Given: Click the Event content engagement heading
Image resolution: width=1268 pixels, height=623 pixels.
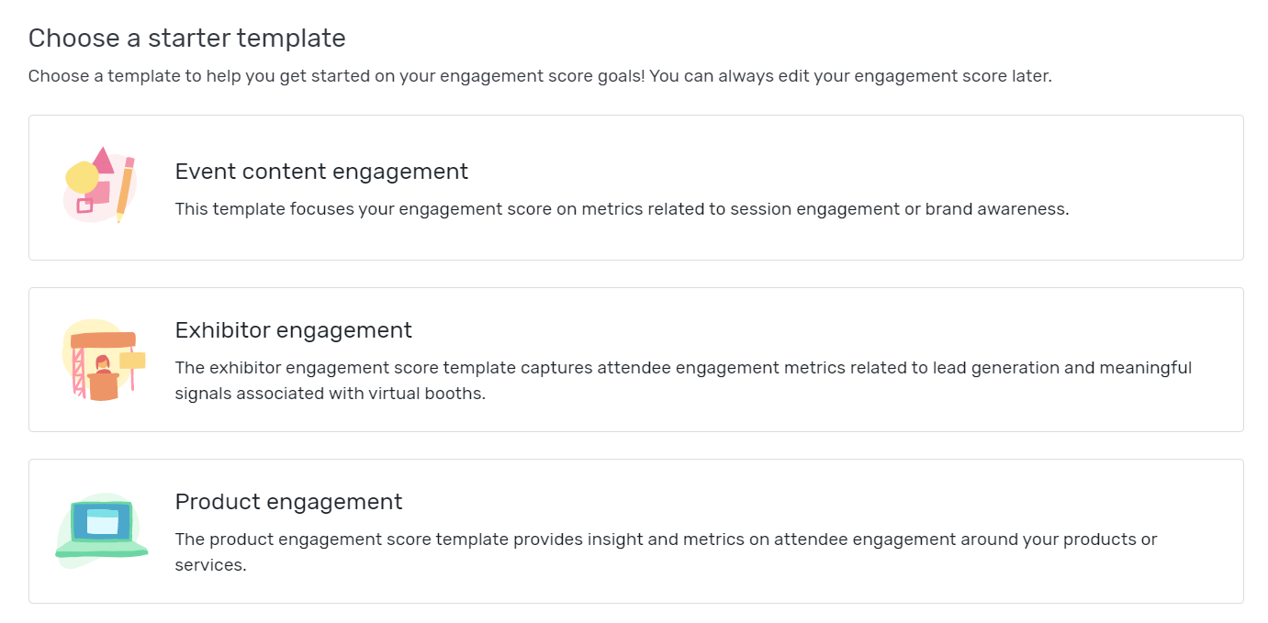Looking at the screenshot, I should coord(321,172).
